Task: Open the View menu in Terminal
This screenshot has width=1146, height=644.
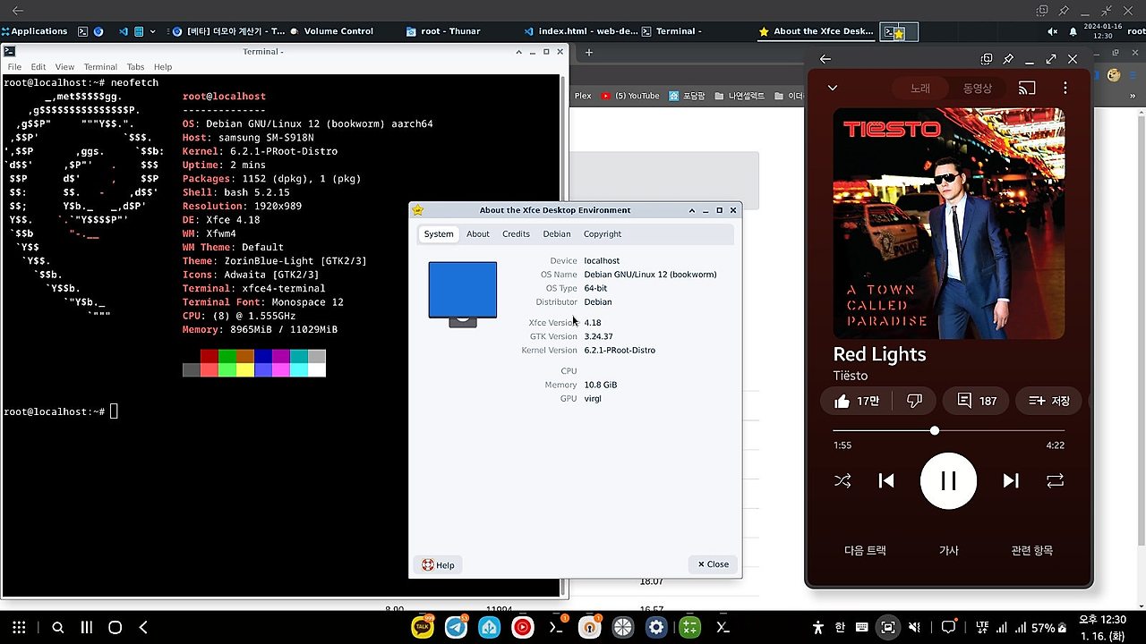Action: tap(64, 67)
